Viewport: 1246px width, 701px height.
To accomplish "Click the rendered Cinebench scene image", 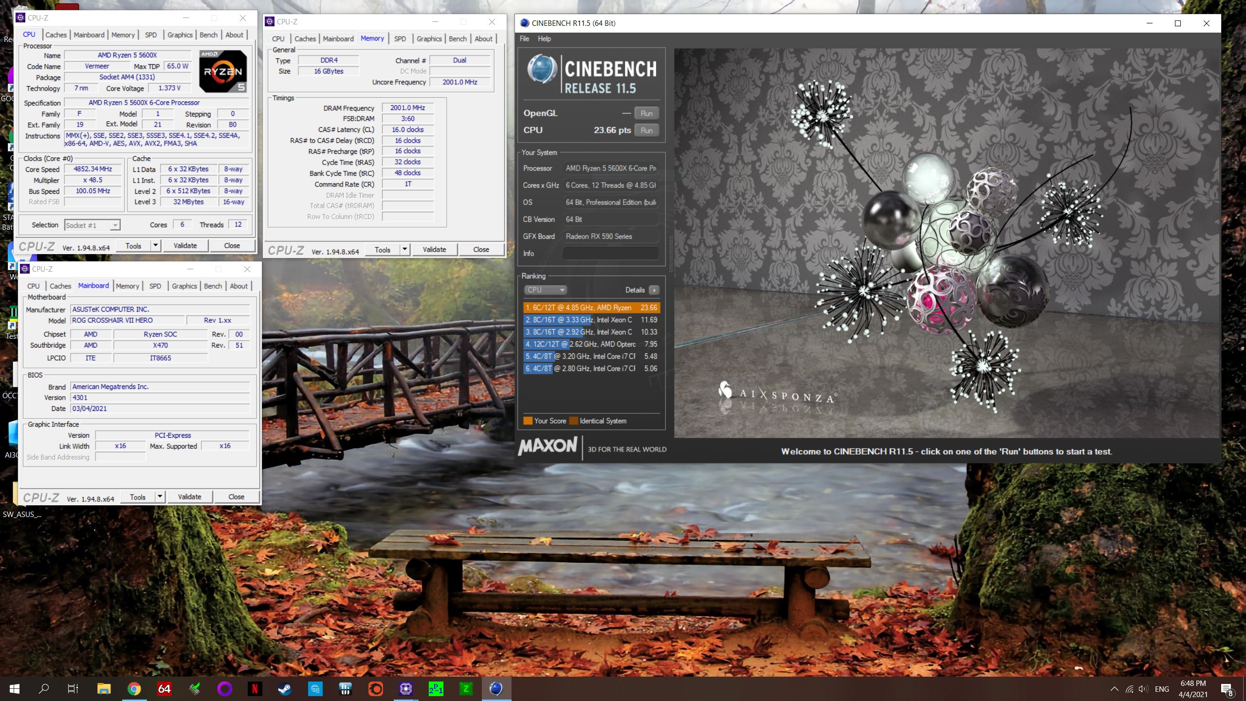I will click(x=947, y=242).
